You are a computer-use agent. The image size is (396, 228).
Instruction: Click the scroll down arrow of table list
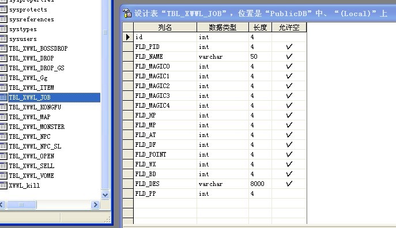coord(105,195)
